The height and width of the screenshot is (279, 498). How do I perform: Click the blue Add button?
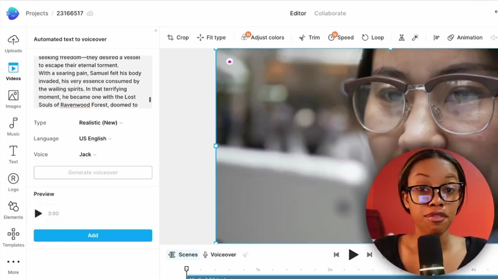93,235
